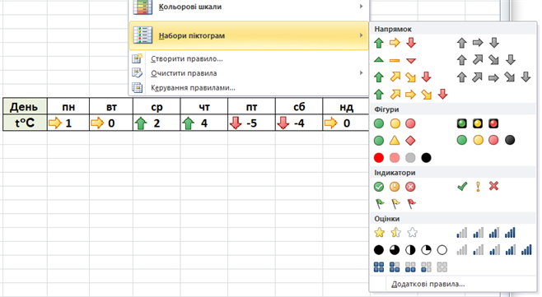Choose the three traffic lights with rim set
The width and height of the screenshot is (542, 297).
point(478,123)
